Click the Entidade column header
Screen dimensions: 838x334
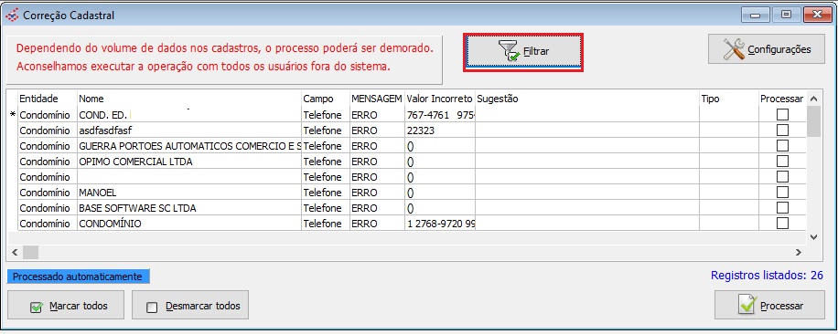coord(48,99)
